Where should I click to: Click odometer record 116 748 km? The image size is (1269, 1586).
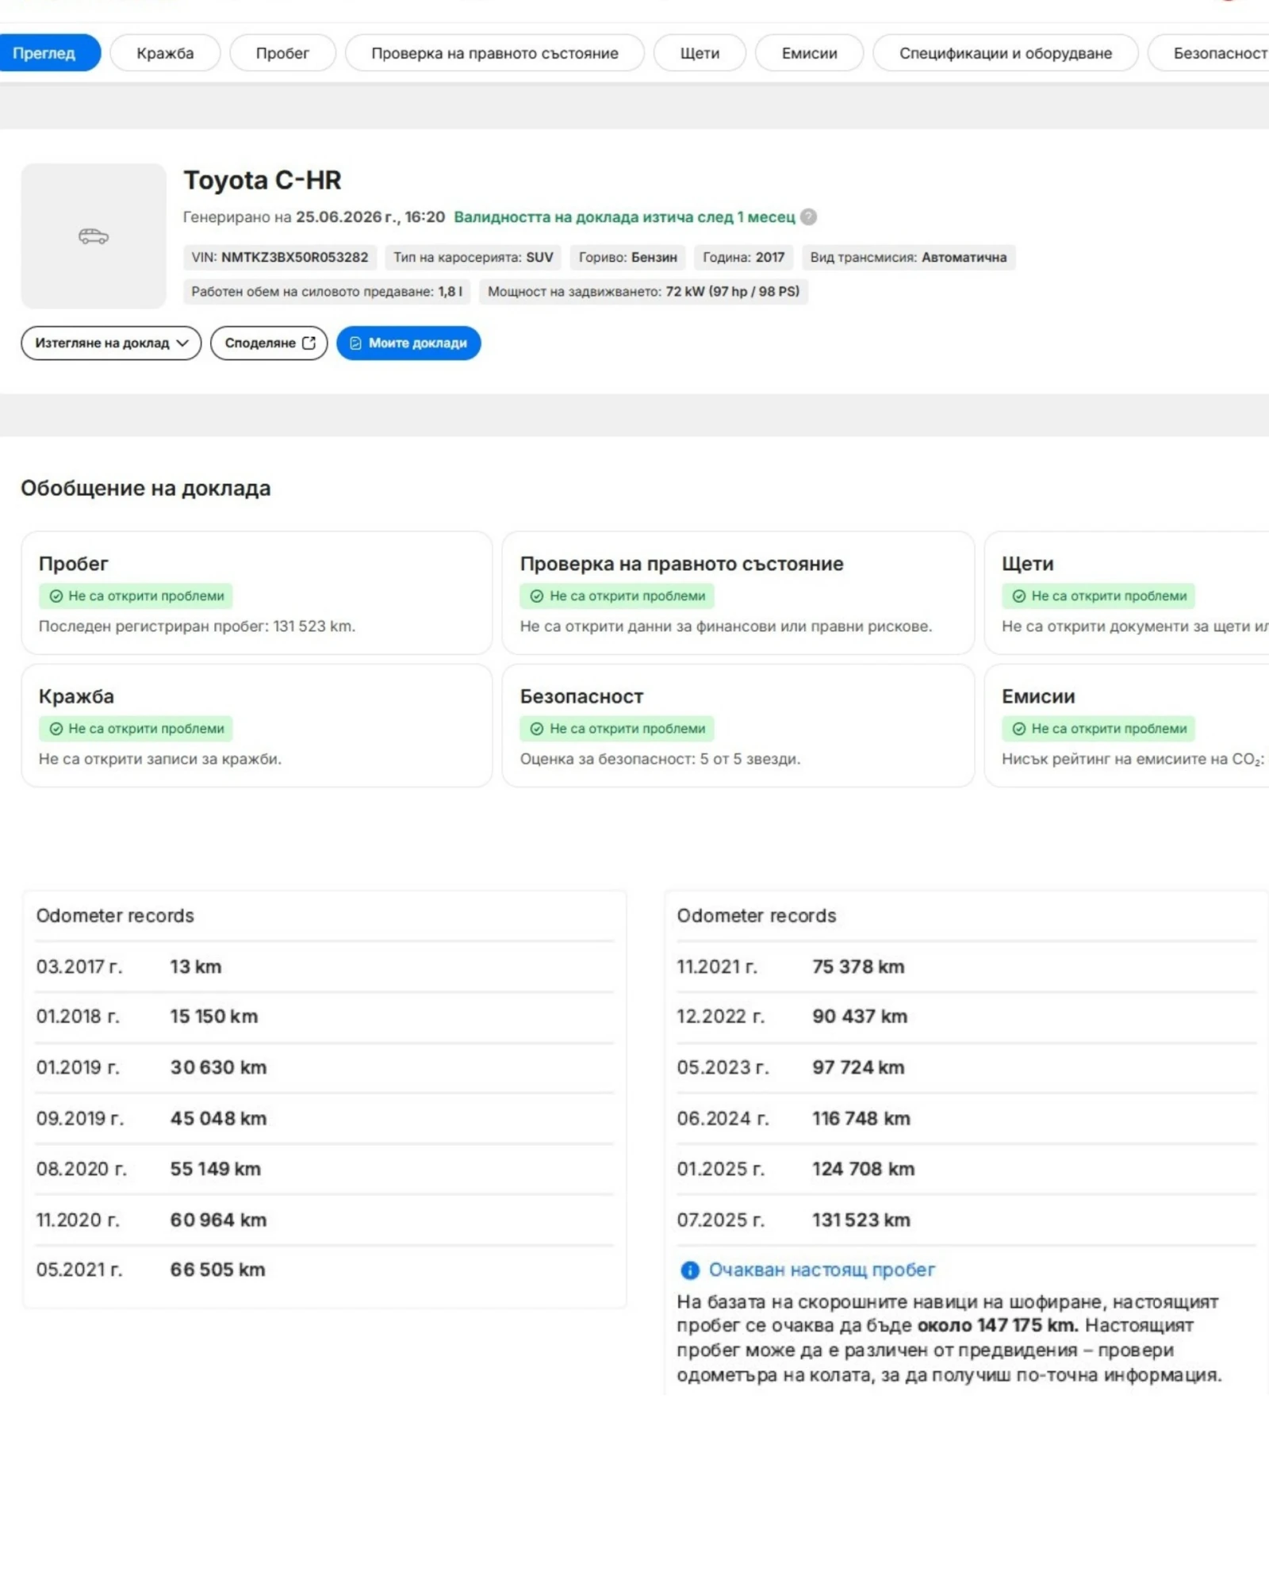coord(966,1118)
